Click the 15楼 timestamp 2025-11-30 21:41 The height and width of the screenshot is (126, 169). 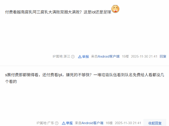pos(144,57)
